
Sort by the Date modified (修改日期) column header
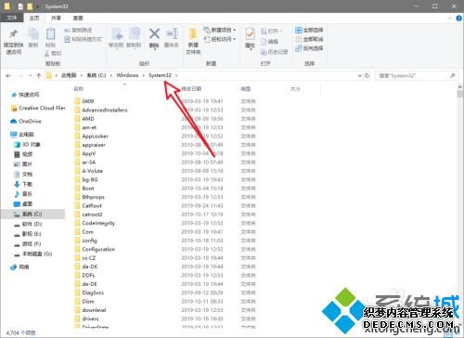(x=191, y=89)
